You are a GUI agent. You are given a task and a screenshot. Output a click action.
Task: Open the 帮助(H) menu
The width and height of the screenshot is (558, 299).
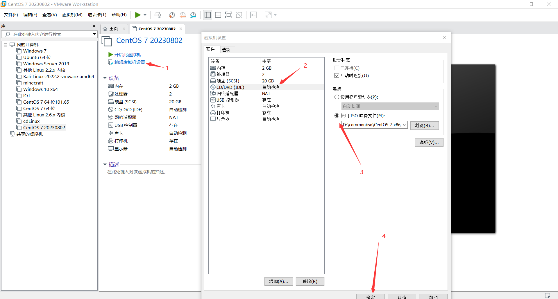click(x=119, y=15)
